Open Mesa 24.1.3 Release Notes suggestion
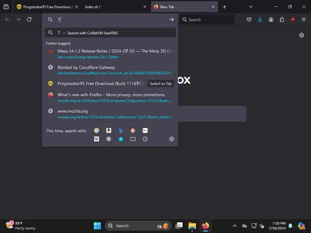311x233 pixels. coord(110,54)
